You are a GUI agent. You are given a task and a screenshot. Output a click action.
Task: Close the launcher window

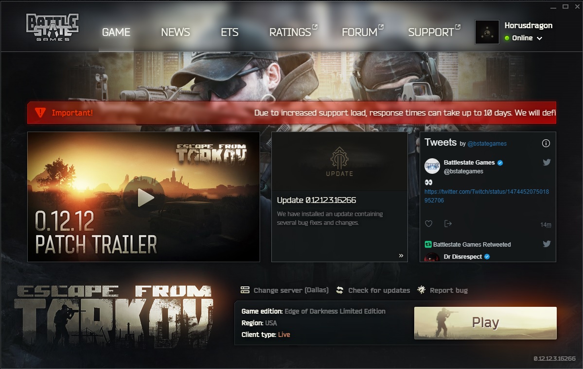coord(577,6)
